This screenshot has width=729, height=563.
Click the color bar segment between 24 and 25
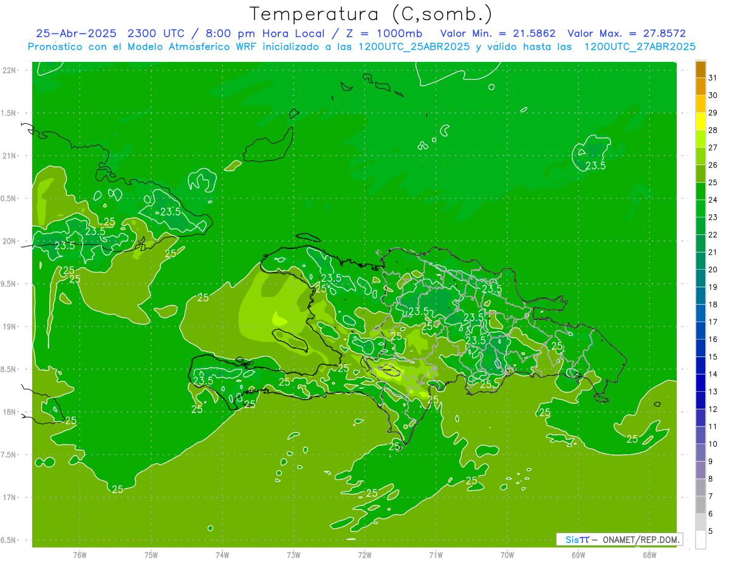(x=700, y=191)
